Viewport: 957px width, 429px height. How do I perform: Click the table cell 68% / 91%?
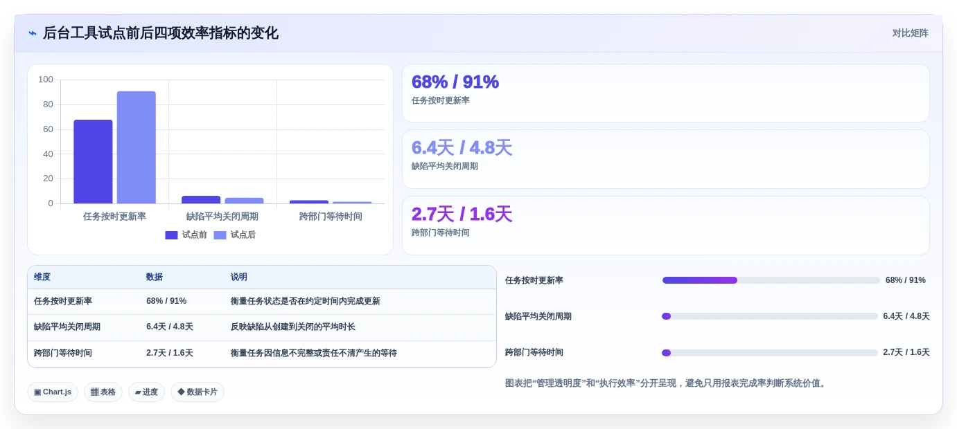pos(166,301)
